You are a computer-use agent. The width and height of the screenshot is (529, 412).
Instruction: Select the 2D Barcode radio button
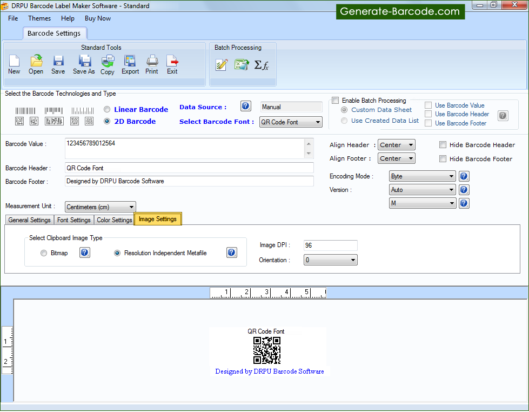107,121
